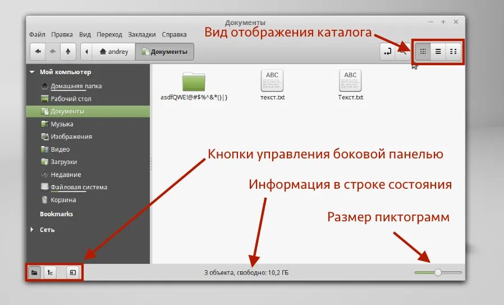Close the Документы window
The height and width of the screenshot is (305, 504).
[456, 22]
